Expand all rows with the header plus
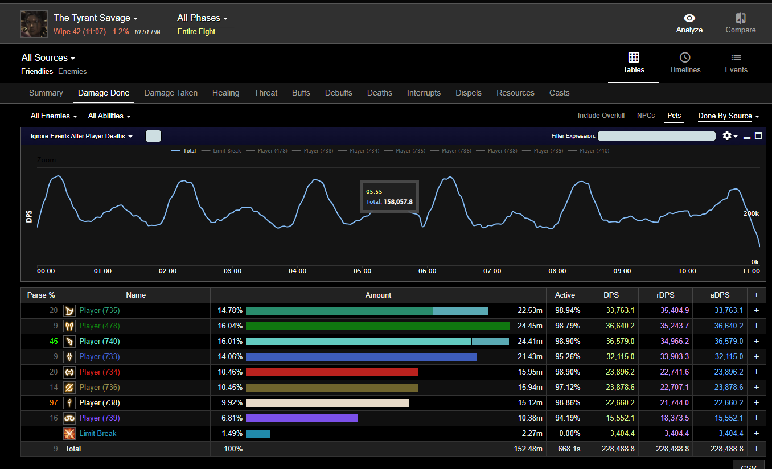The image size is (772, 469). (757, 295)
